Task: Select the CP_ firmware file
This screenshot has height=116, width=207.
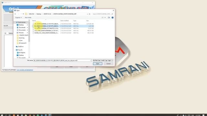Action: pos(63,28)
